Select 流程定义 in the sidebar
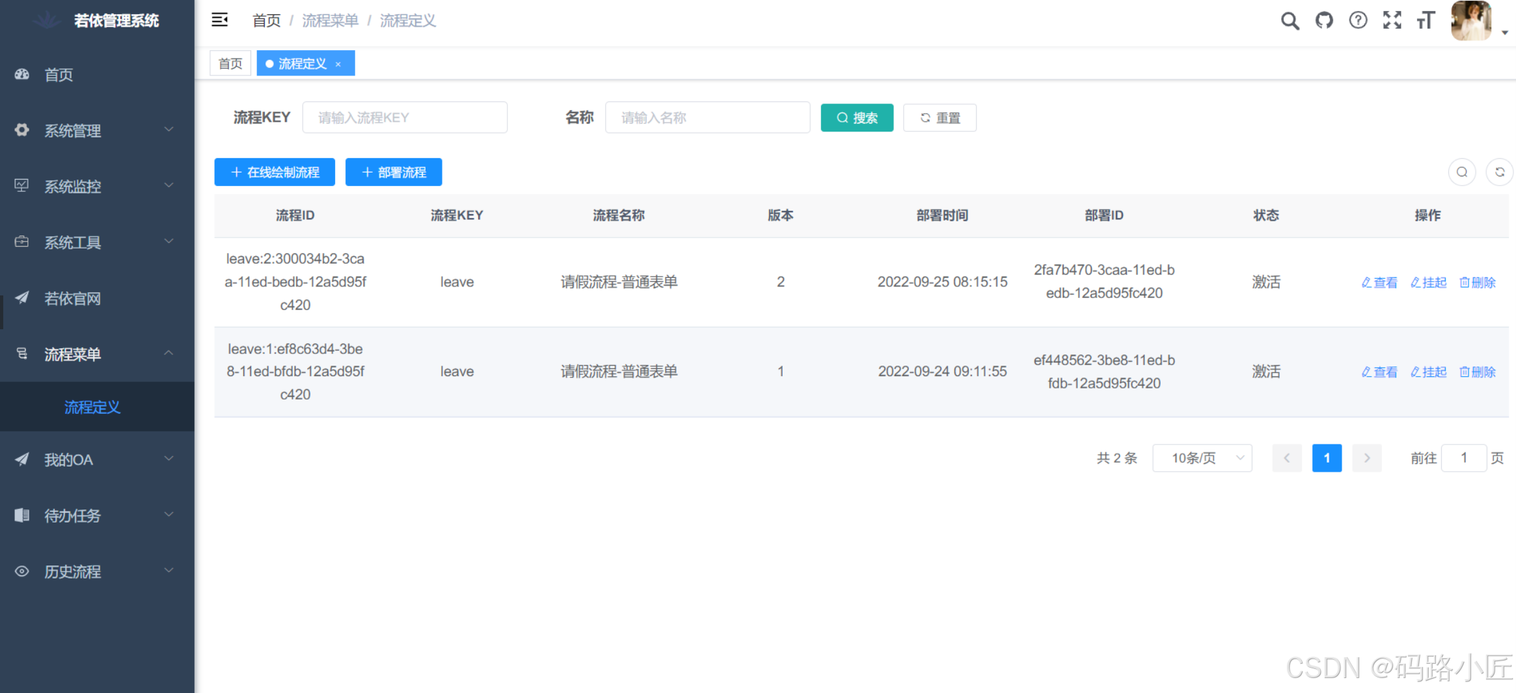 92,407
